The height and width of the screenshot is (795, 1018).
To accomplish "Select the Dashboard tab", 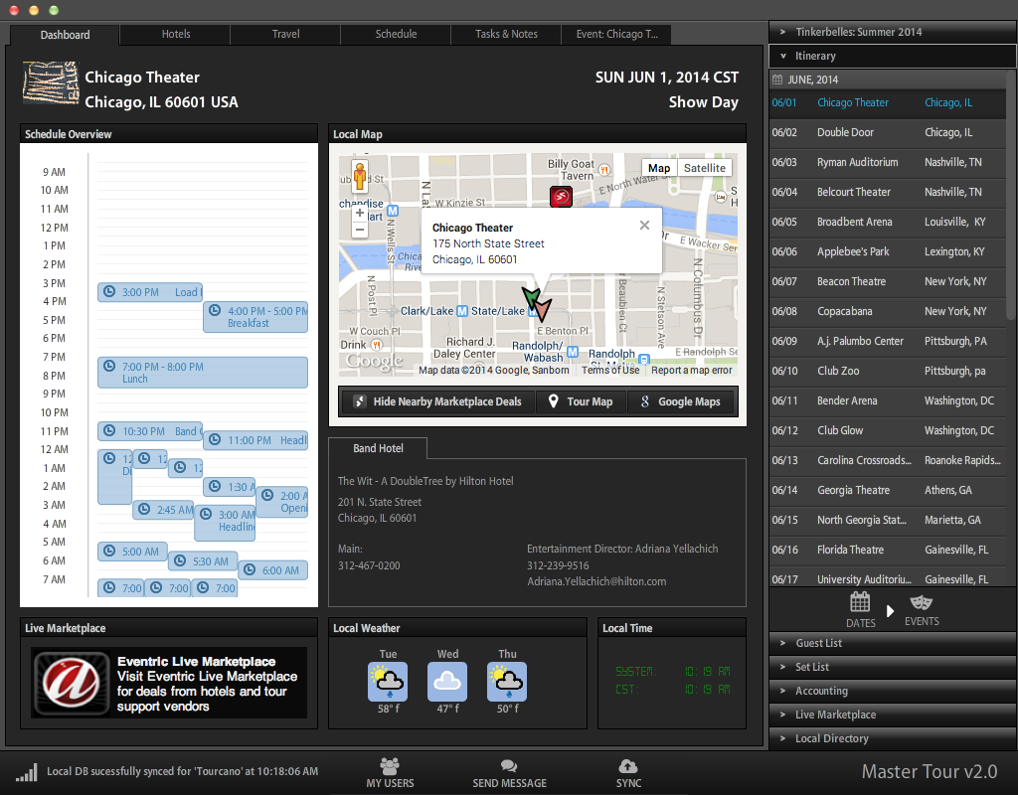I will [65, 35].
